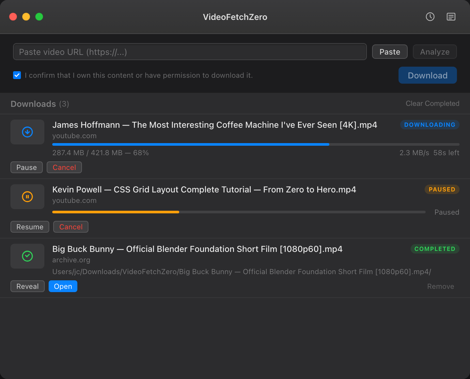Focus the Paste video URL field
The width and height of the screenshot is (470, 379).
[x=190, y=52]
